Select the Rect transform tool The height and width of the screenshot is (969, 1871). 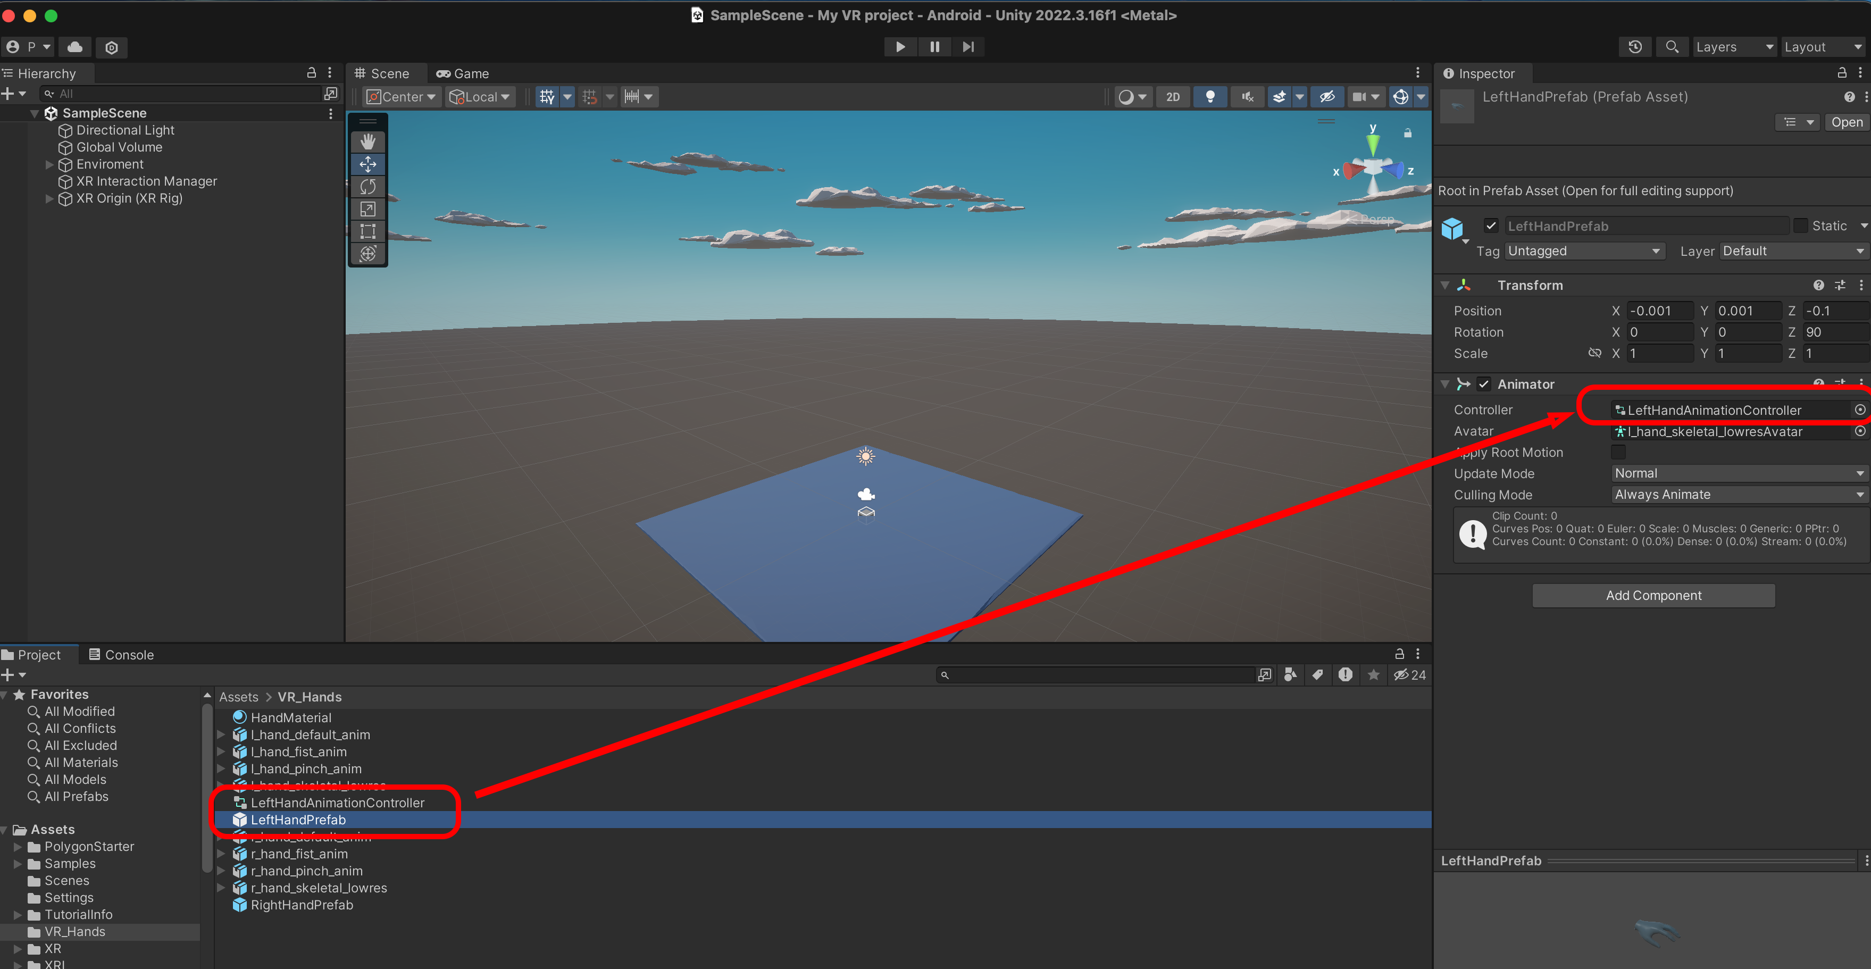pyautogui.click(x=367, y=232)
